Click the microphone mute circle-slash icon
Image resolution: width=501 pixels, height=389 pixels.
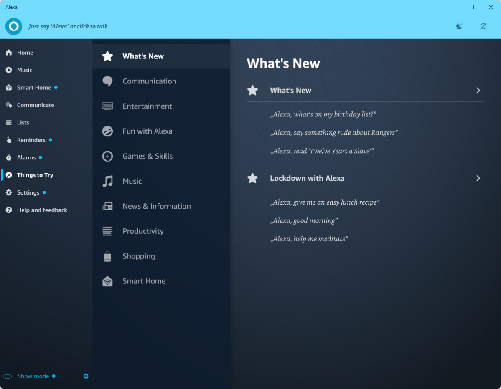[x=483, y=26]
